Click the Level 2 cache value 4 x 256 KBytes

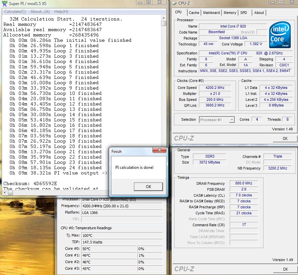pyautogui.click(x=276, y=100)
